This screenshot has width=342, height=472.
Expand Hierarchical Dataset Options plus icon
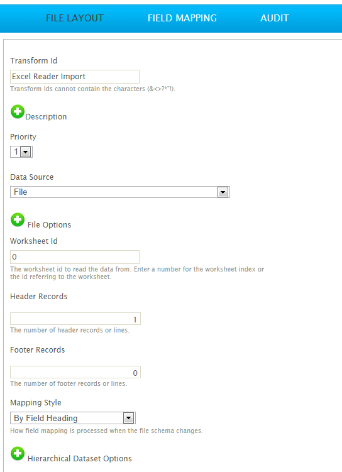point(18,453)
